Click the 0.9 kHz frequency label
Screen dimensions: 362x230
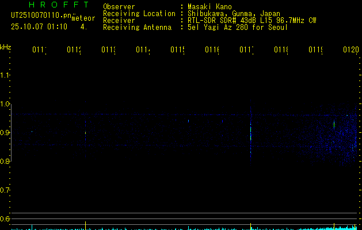coord(5,133)
